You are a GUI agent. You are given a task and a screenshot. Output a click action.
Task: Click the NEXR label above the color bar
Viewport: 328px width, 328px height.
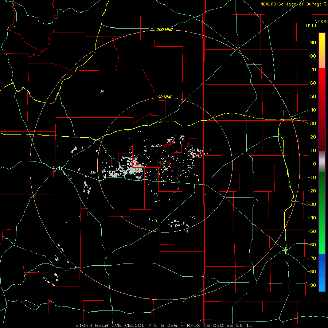pyautogui.click(x=320, y=22)
